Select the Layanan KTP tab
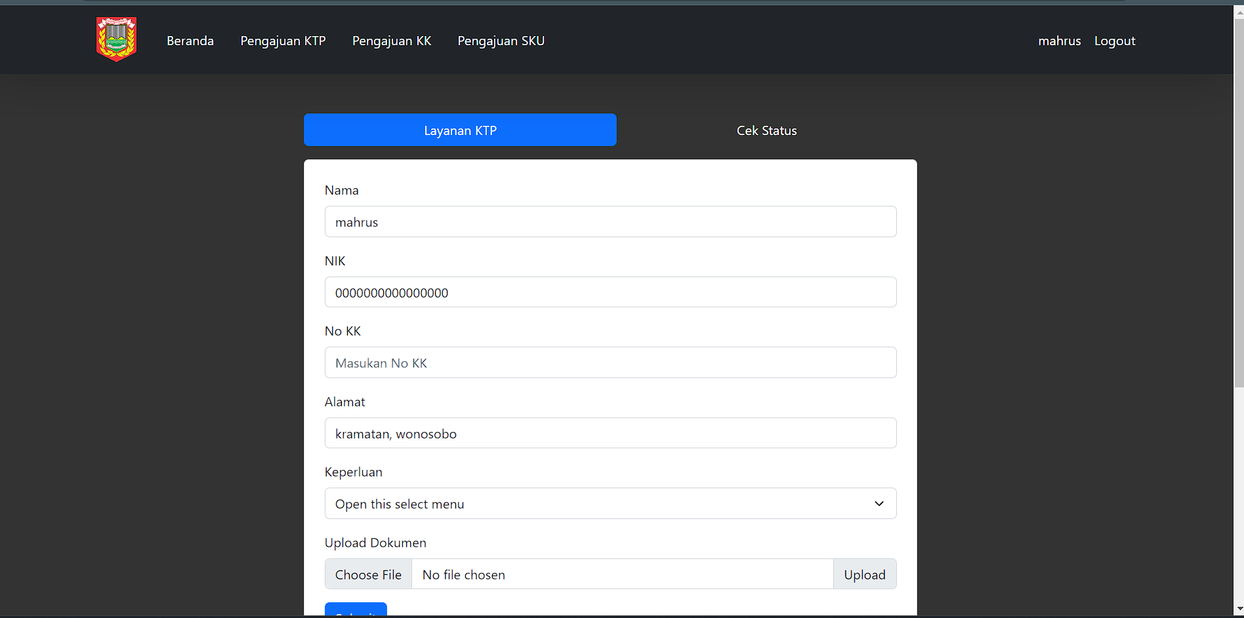This screenshot has width=1244, height=618. coord(460,130)
